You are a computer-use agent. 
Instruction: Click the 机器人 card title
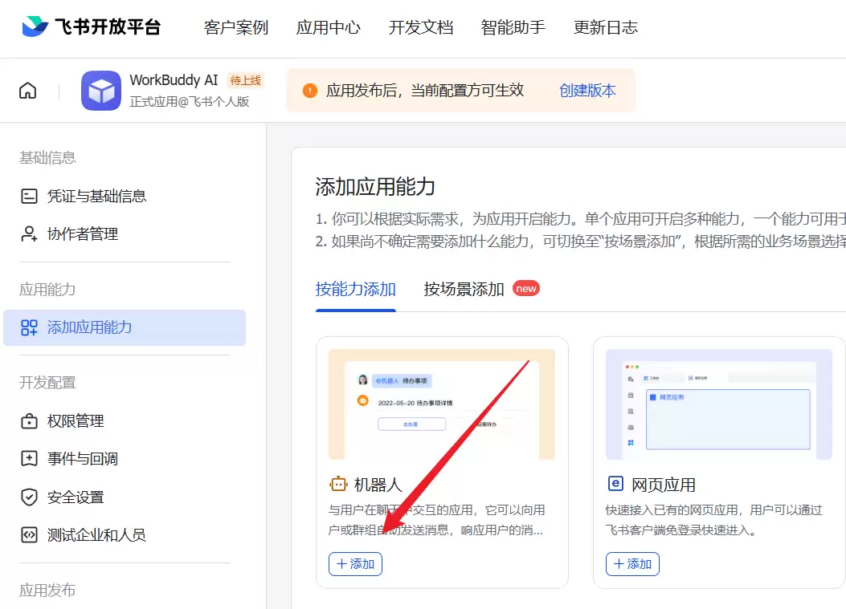click(378, 485)
